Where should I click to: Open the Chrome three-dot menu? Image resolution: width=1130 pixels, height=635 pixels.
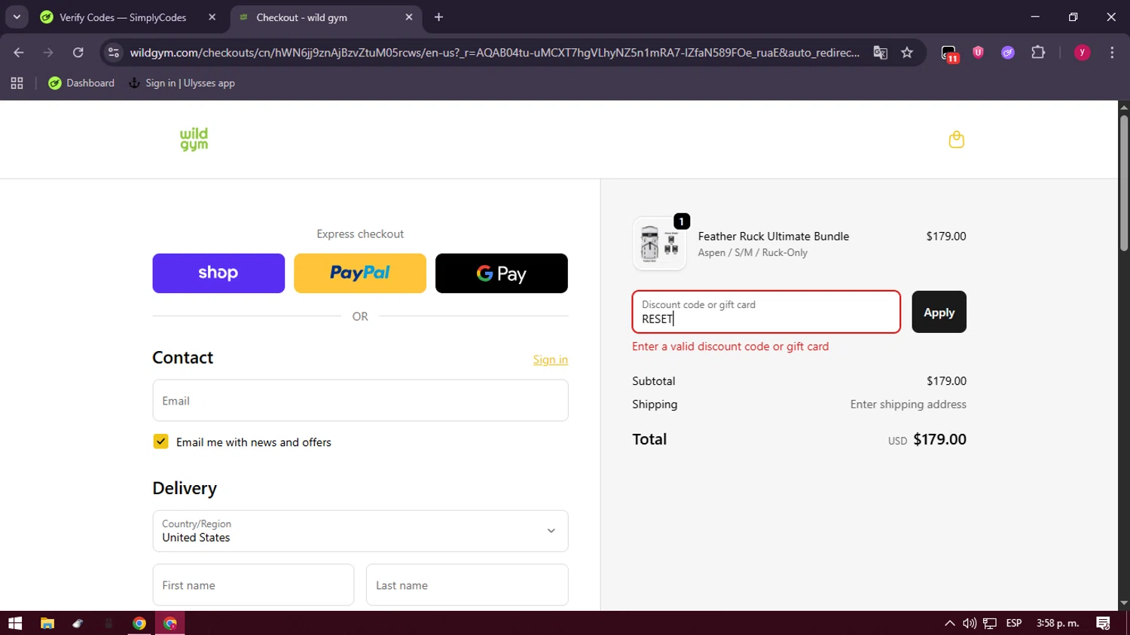pyautogui.click(x=1112, y=53)
